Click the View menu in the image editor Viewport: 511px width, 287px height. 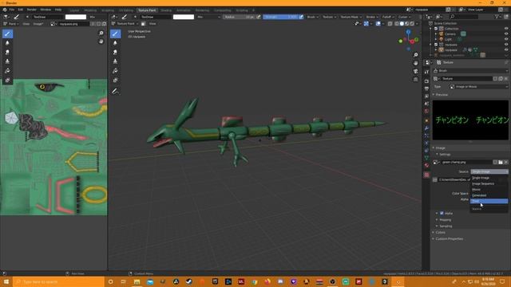pyautogui.click(x=26, y=24)
